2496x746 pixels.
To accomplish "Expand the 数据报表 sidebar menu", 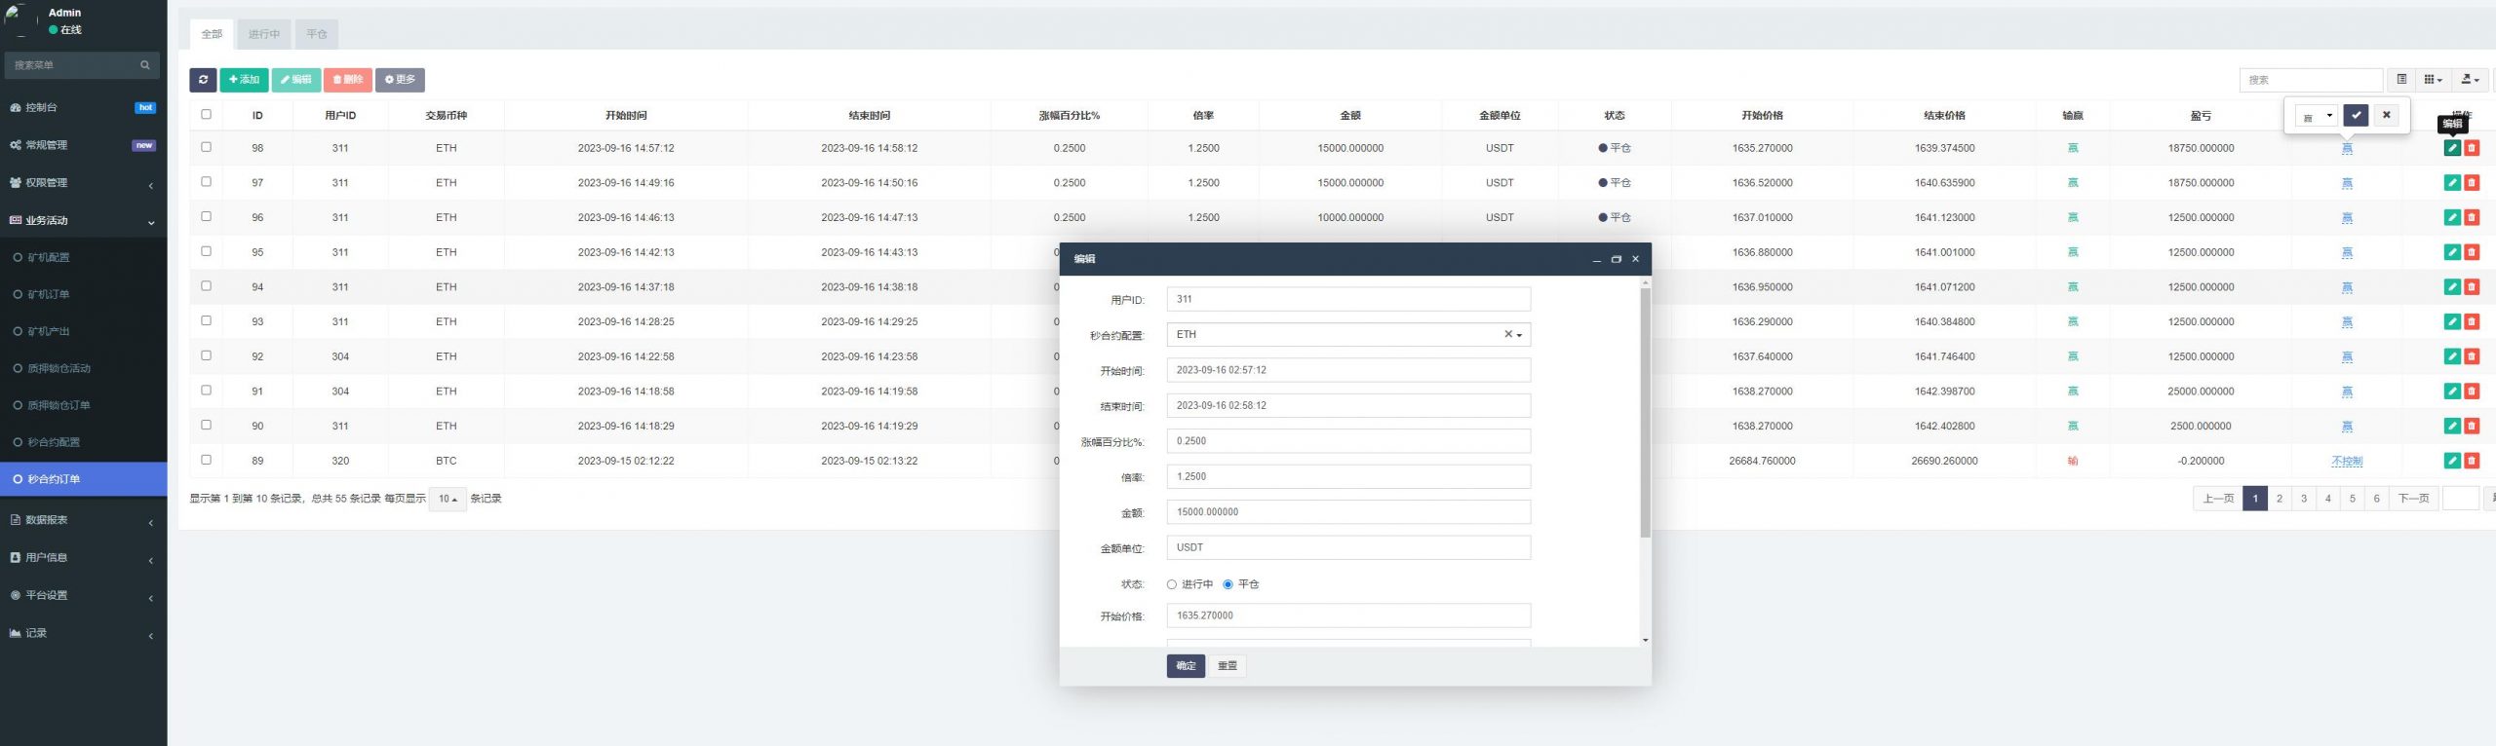I will tap(83, 521).
